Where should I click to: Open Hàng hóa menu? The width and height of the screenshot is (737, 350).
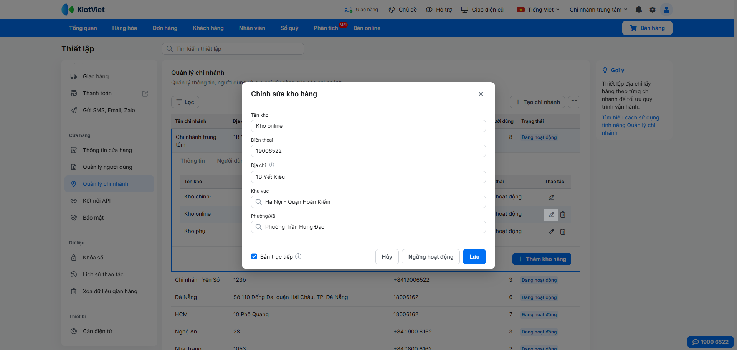(125, 28)
